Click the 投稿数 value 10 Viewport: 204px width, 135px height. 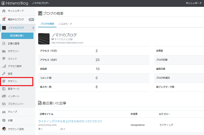click(98, 69)
